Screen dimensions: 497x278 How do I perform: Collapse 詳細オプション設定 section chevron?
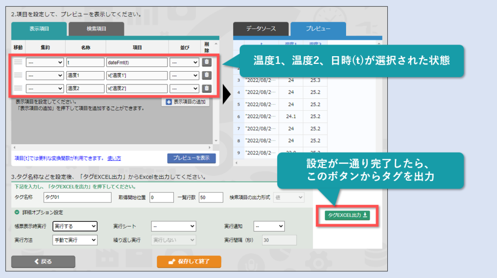pyautogui.click(x=17, y=212)
